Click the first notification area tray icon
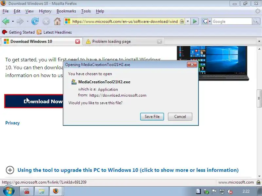Screen dimensions: 262x196 click(x=198, y=191)
